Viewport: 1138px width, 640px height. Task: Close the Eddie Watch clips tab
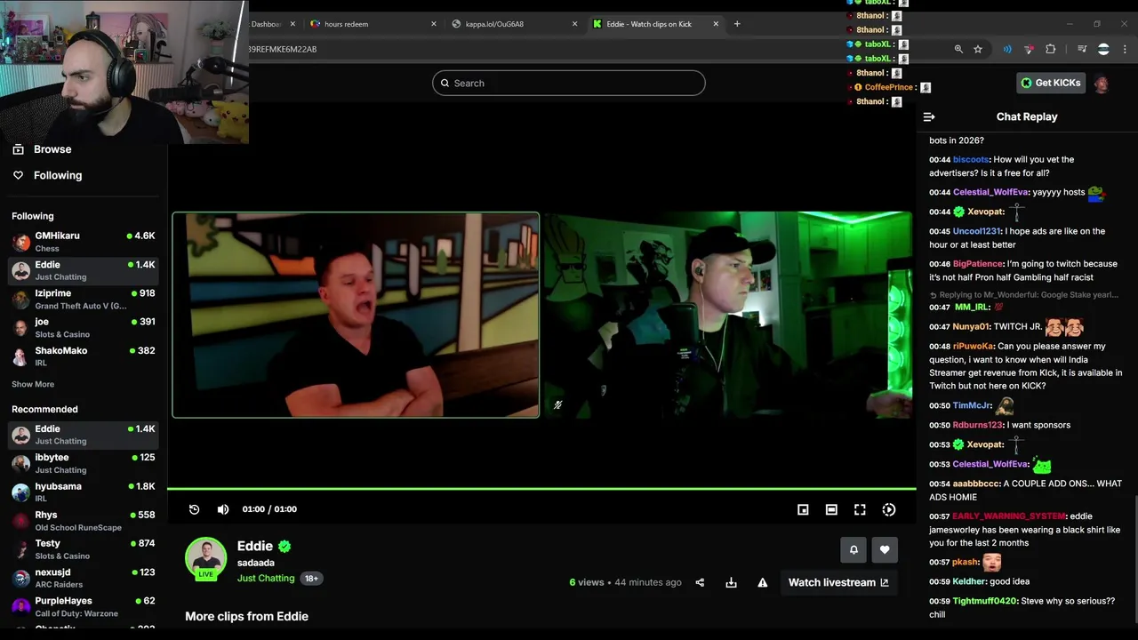[716, 24]
